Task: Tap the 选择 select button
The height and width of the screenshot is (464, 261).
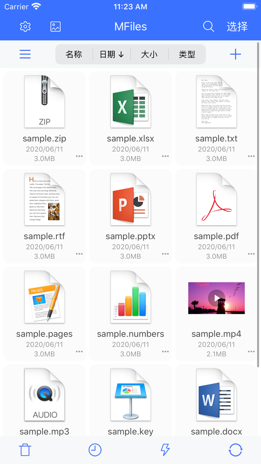Action: (x=237, y=26)
